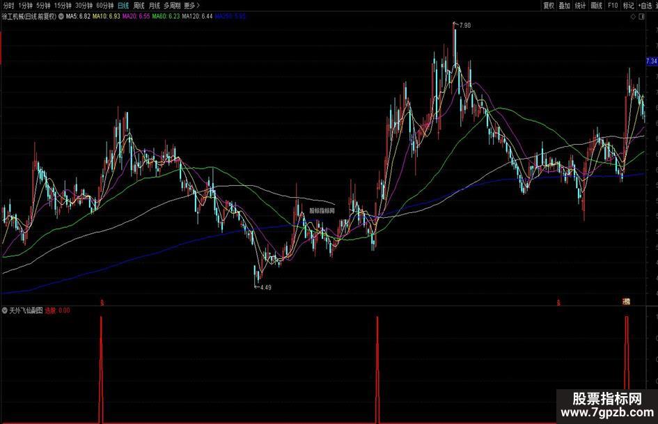The image size is (658, 424).
Task: Click the leftmost red S signal marker
Action: 102,302
